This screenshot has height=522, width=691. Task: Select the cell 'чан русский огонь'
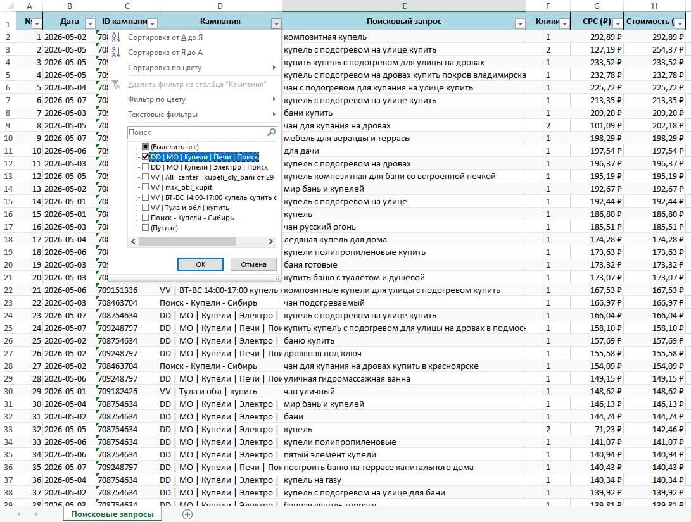[404, 227]
